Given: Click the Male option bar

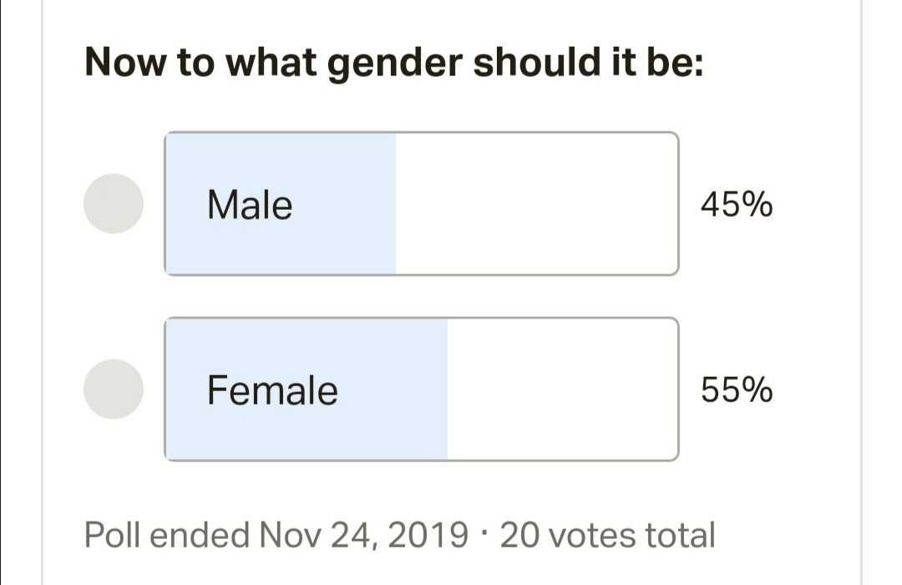Looking at the screenshot, I should point(421,204).
